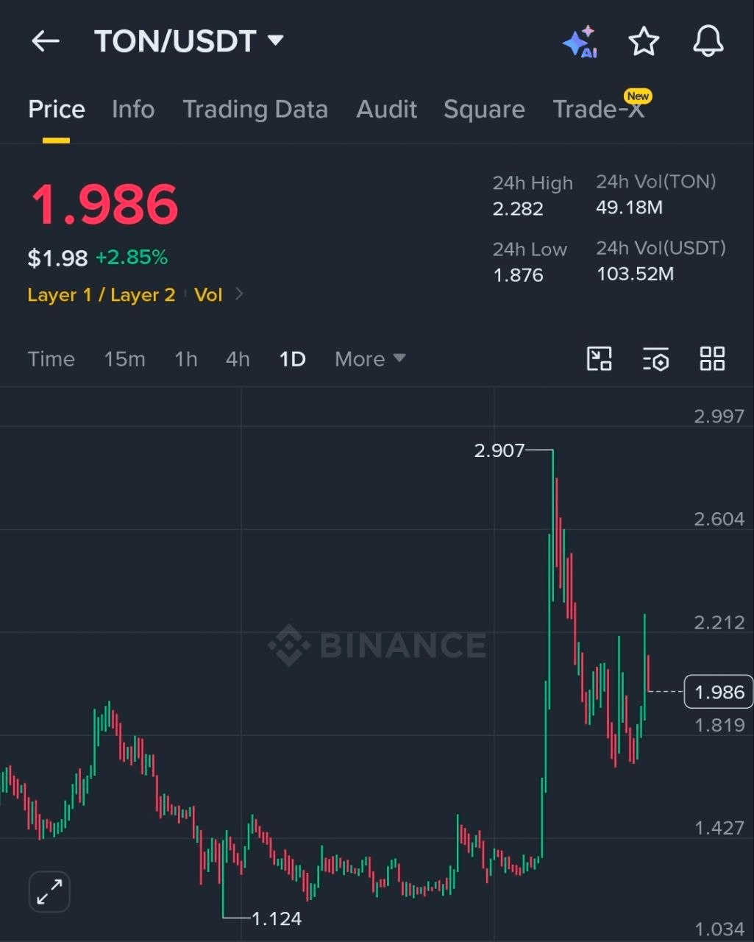Image resolution: width=754 pixels, height=942 pixels.
Task: Tap the 24h High value 2.282
Action: click(518, 209)
